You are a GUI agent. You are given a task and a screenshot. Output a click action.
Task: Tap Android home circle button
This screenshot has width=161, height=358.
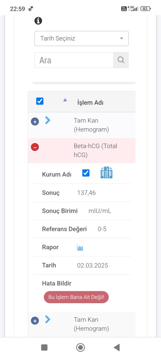tap(80, 348)
